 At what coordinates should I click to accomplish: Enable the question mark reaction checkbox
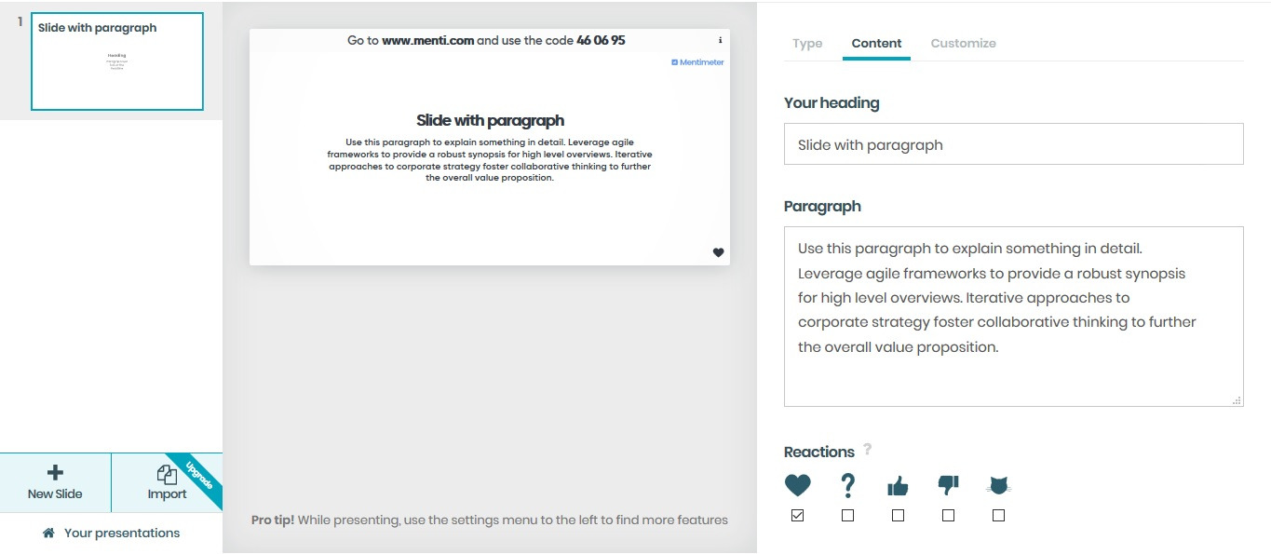[x=847, y=515]
